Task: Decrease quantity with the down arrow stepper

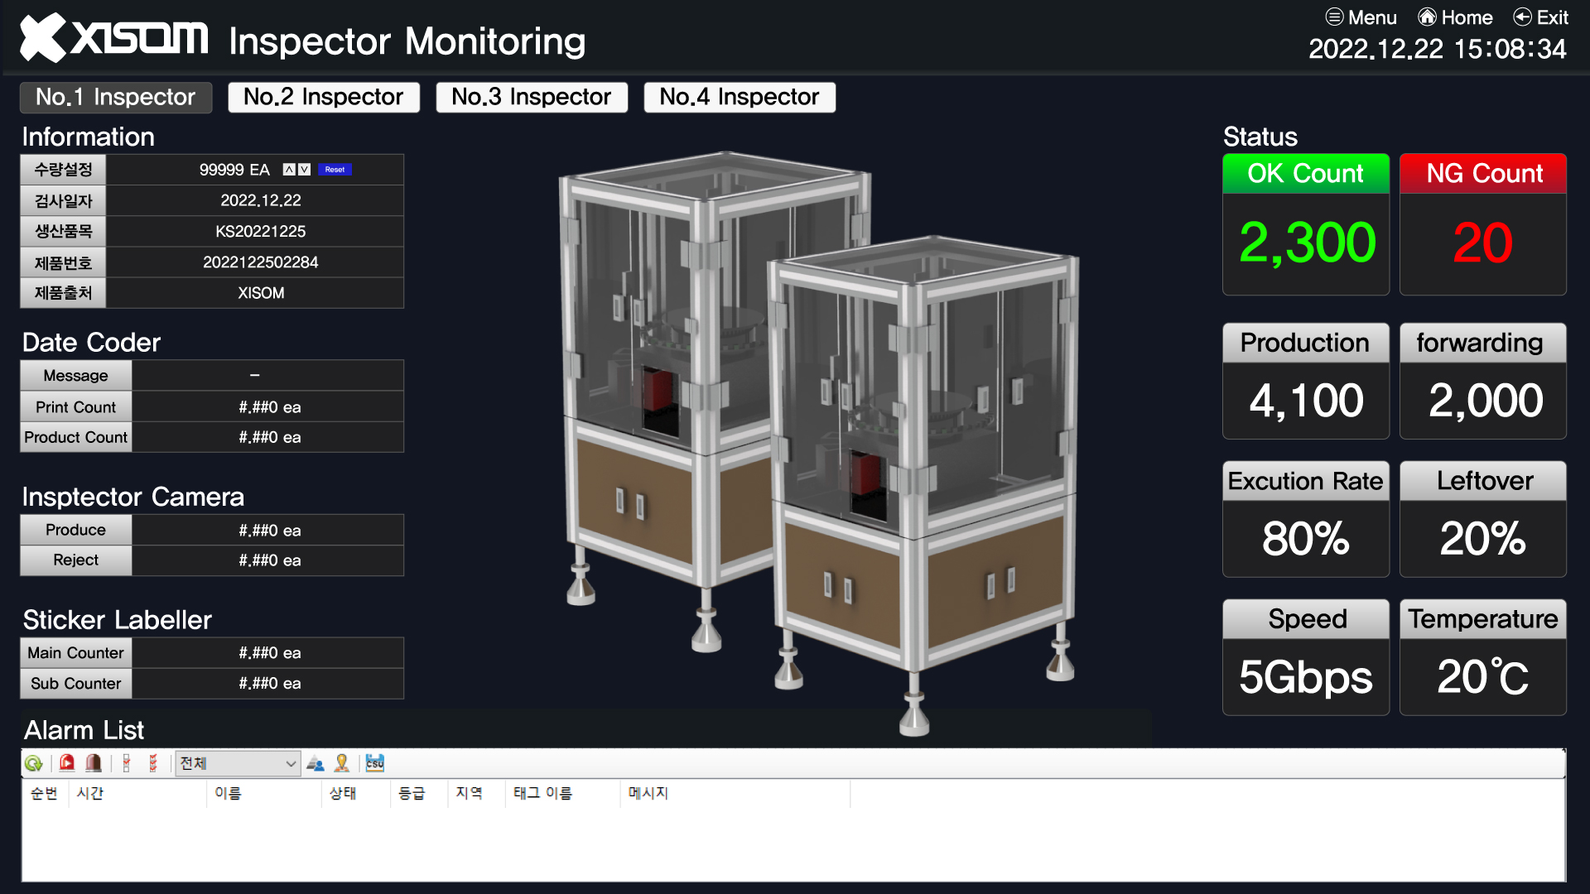Action: click(x=305, y=170)
